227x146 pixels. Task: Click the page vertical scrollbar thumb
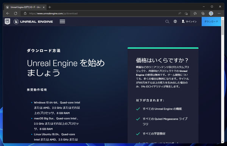point(223,28)
